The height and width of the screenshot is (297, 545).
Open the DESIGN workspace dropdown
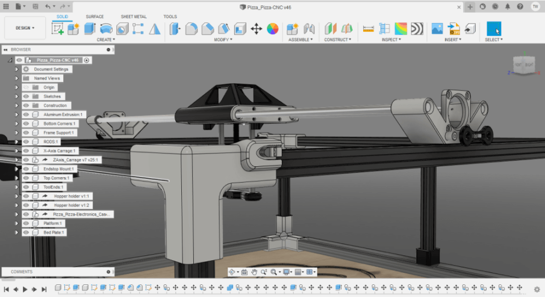click(x=25, y=28)
